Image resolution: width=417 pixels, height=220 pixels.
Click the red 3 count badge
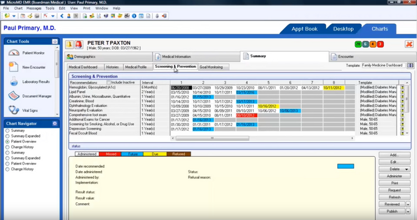click(x=380, y=44)
